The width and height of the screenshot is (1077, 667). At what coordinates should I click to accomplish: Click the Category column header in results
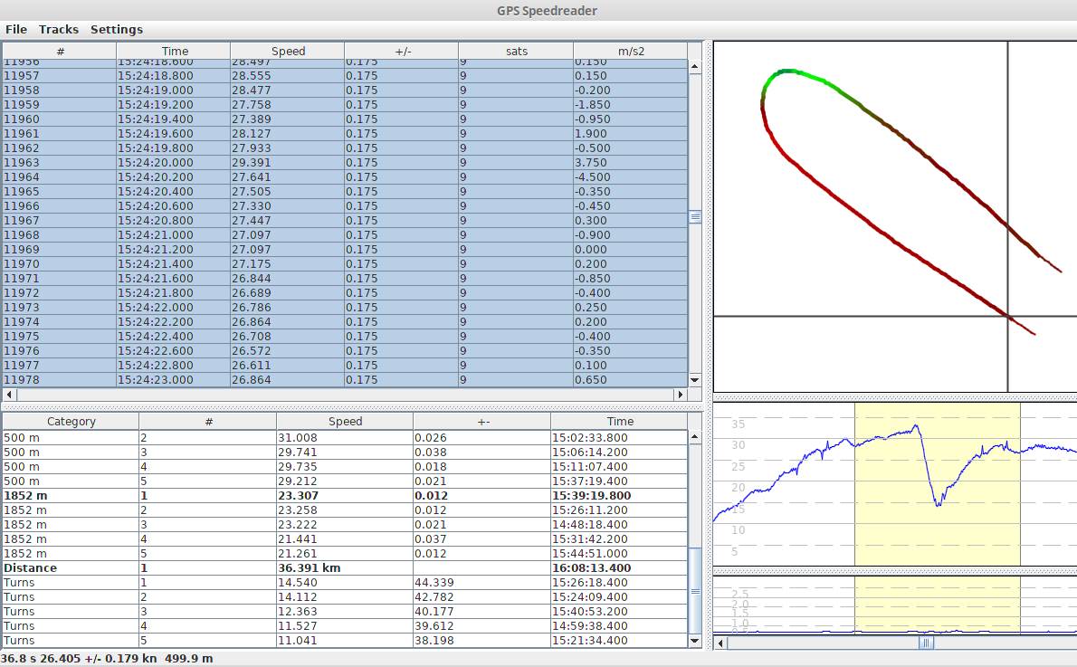tap(71, 422)
